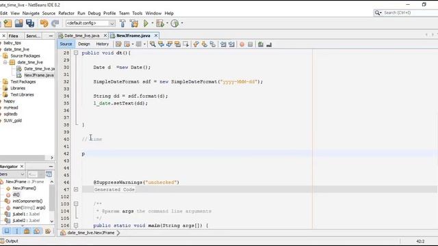438x246 pixels.
Task: Click the Undo arrow icon
Action: 44,23
